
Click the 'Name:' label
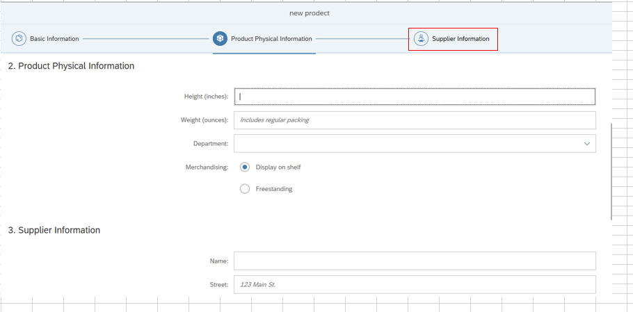[x=219, y=261]
